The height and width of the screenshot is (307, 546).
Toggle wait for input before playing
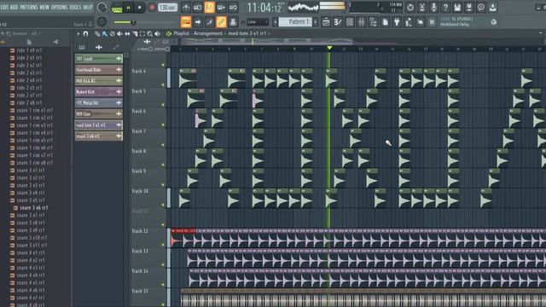click(197, 8)
